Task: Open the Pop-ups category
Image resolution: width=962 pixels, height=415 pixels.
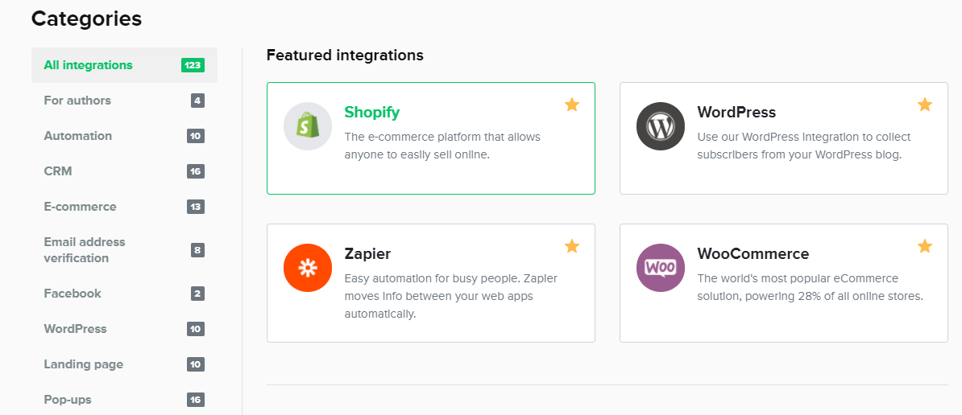Action: [x=68, y=400]
